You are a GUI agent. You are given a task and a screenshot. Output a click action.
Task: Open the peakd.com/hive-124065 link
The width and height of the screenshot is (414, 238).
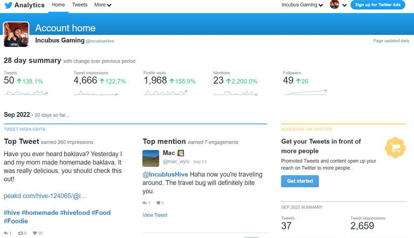45,196
